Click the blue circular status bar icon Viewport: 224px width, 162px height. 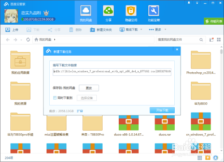pyautogui.click(x=215, y=158)
